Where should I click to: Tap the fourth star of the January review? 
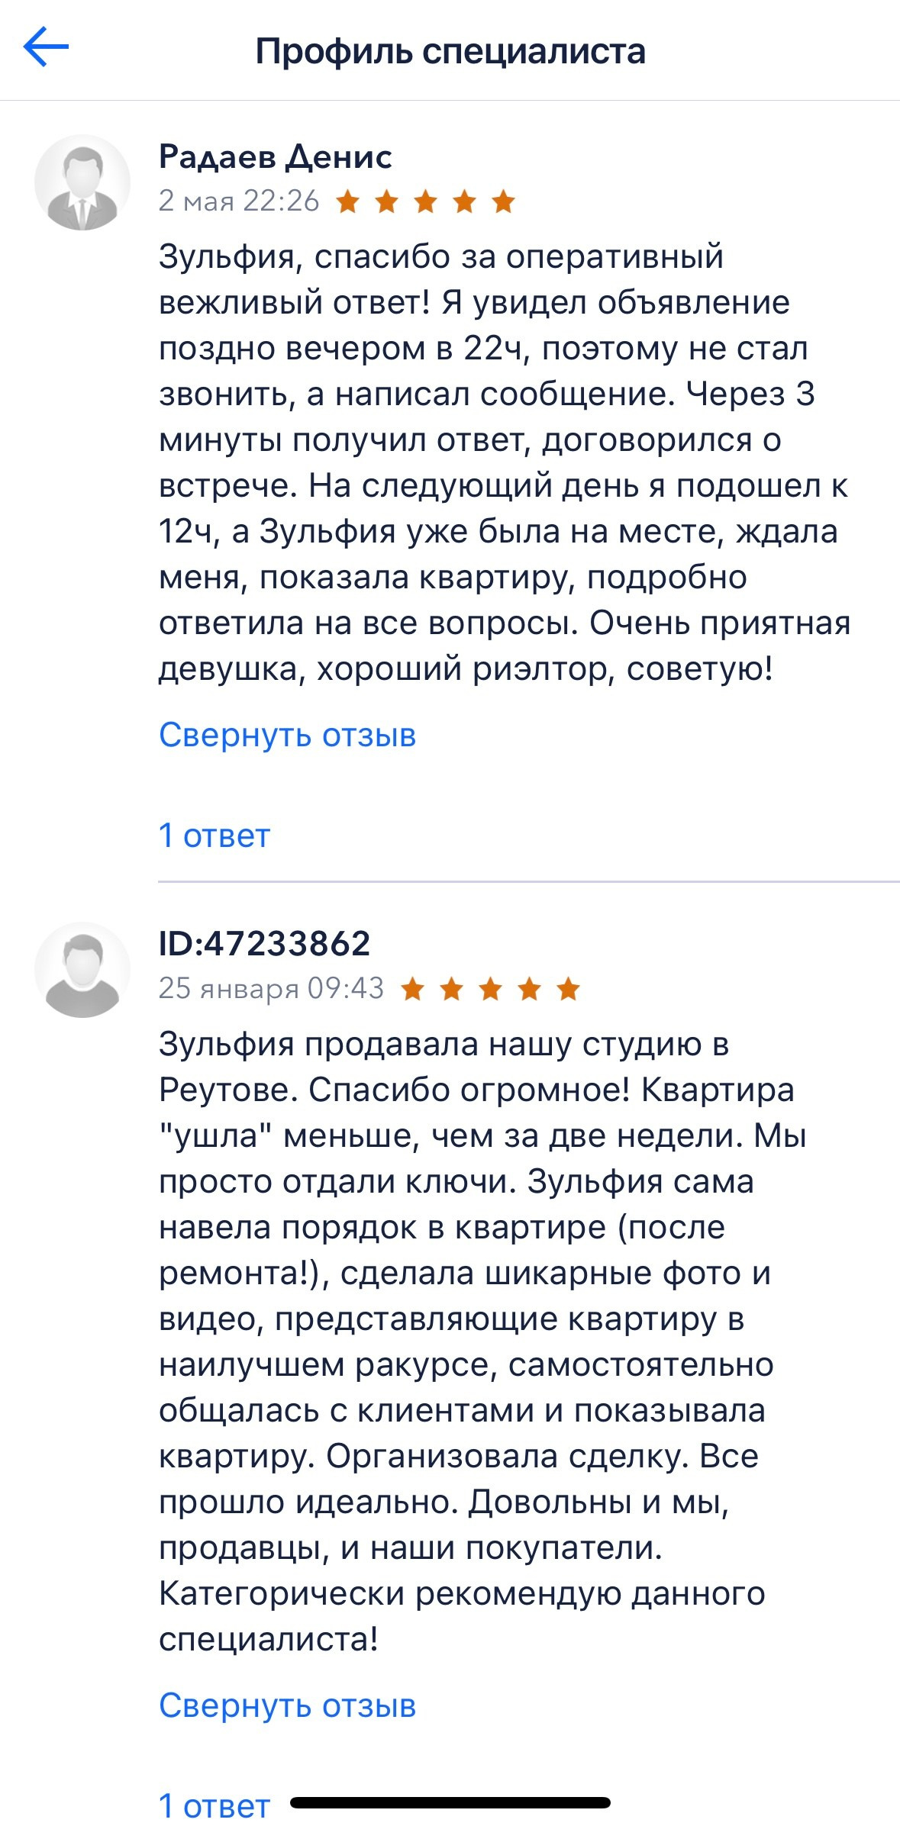point(530,988)
